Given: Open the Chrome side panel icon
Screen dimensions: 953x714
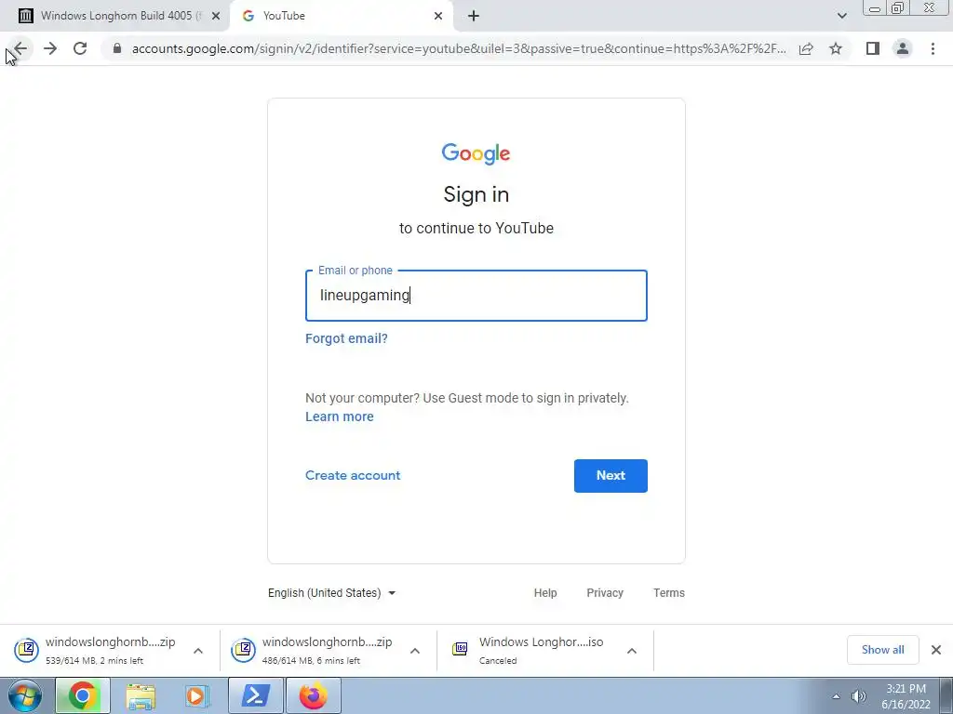Looking at the screenshot, I should tap(873, 48).
